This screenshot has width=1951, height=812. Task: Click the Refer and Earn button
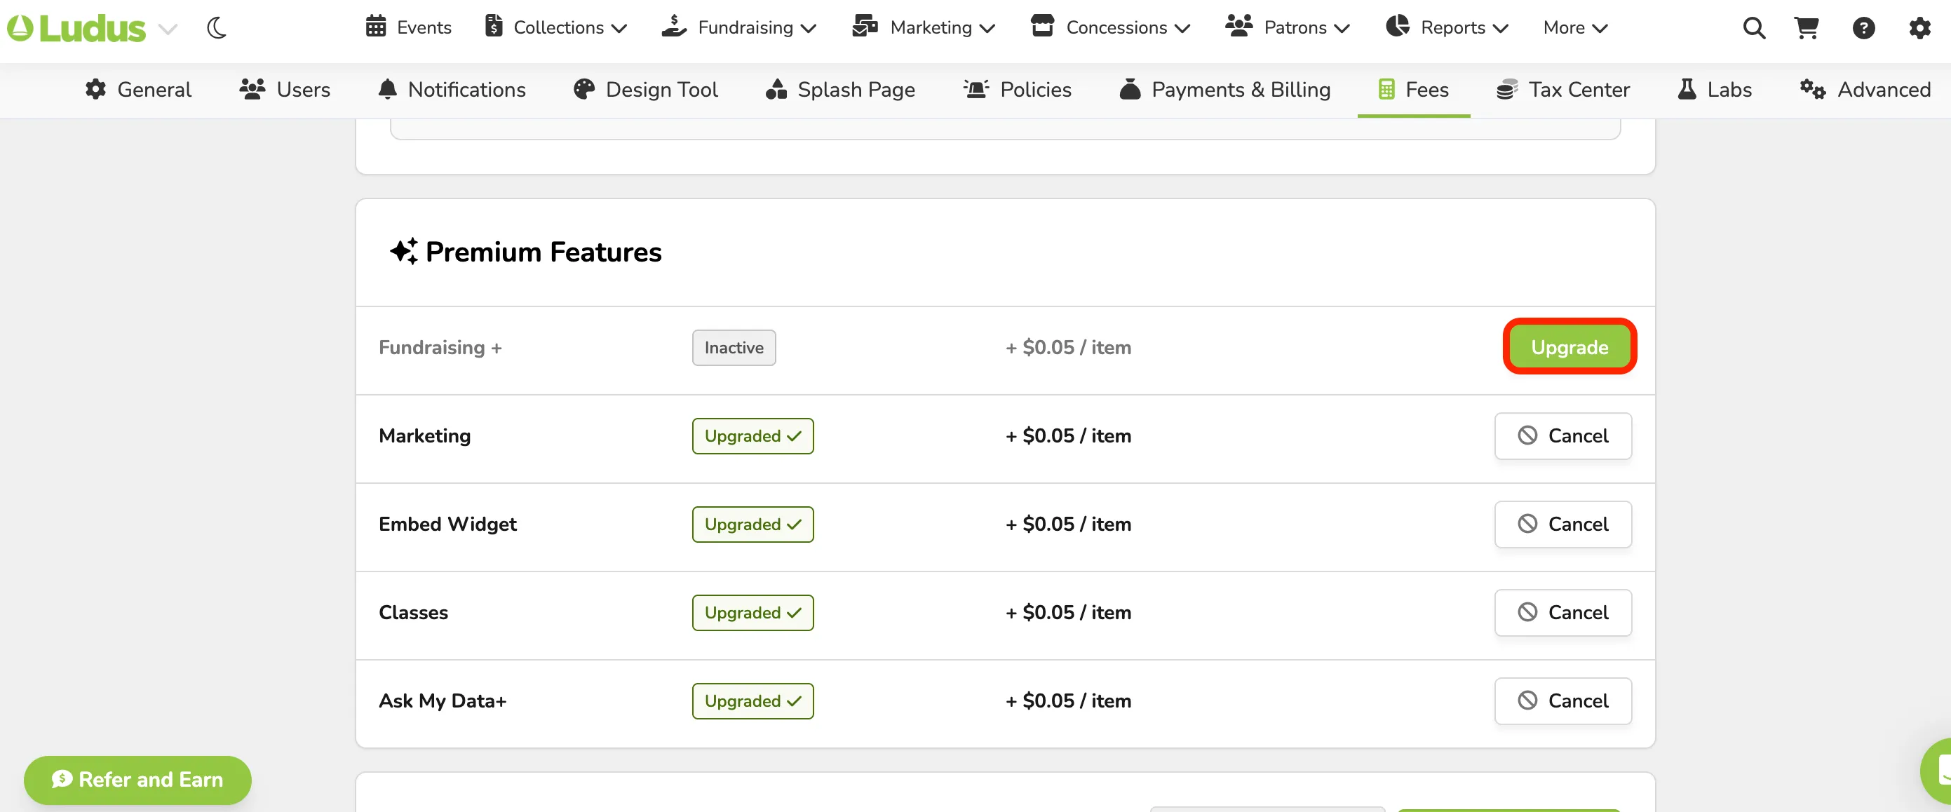click(137, 780)
